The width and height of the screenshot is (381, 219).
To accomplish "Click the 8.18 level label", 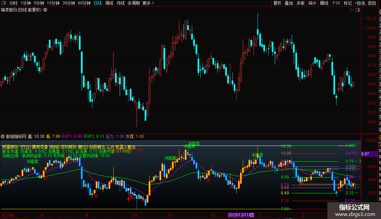I will coord(285,201).
